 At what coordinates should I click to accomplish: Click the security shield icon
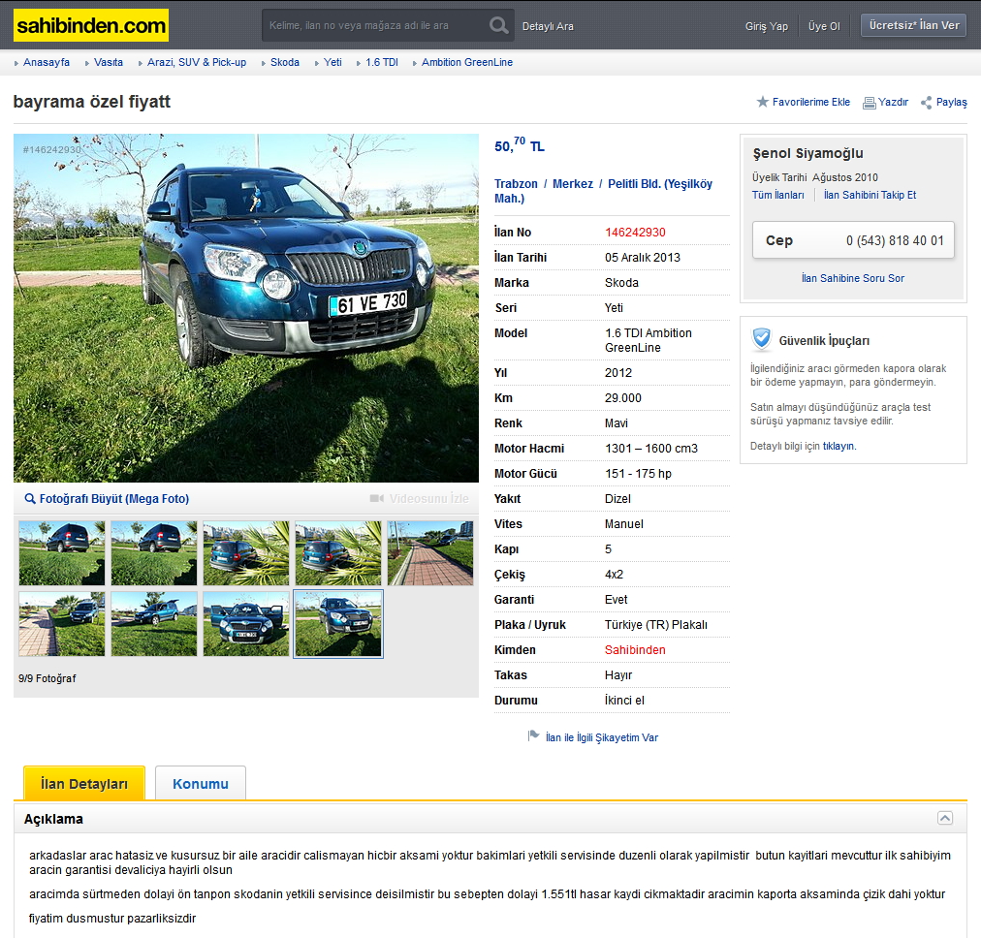tap(761, 339)
